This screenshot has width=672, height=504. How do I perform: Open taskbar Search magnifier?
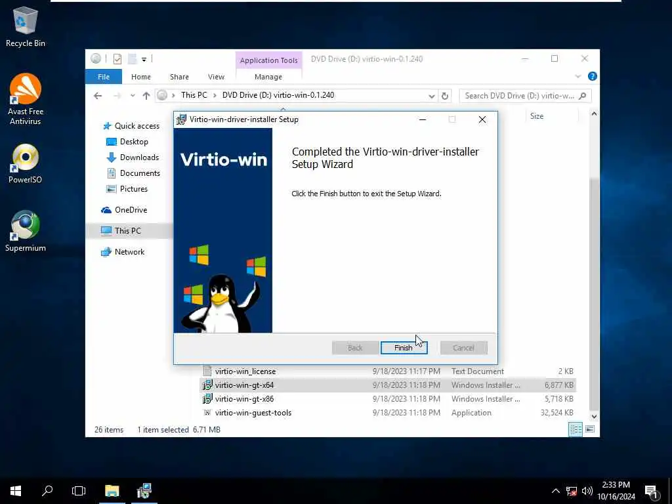(x=47, y=491)
